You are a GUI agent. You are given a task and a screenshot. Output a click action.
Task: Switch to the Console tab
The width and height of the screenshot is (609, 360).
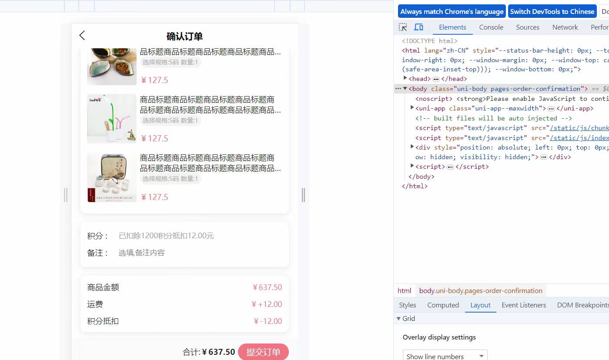491,27
